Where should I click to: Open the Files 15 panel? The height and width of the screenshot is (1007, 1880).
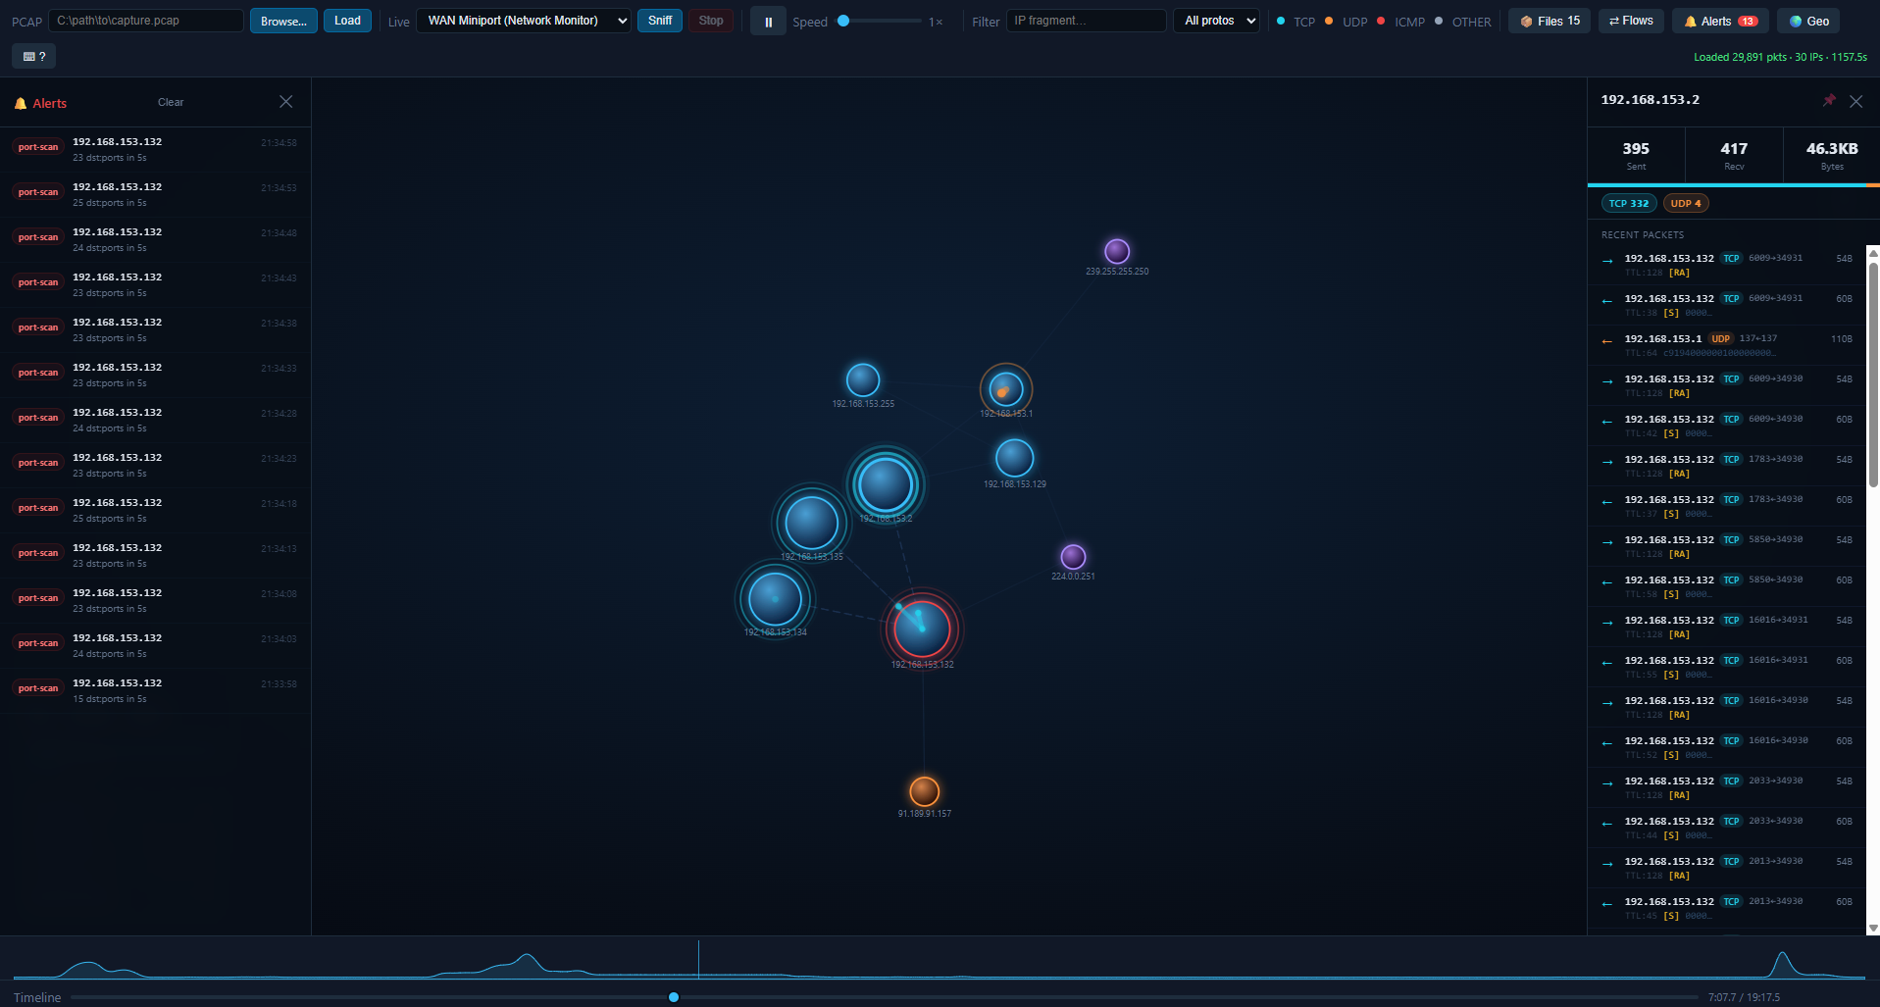tap(1550, 21)
